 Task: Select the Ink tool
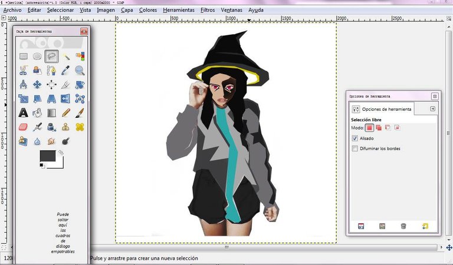51,127
